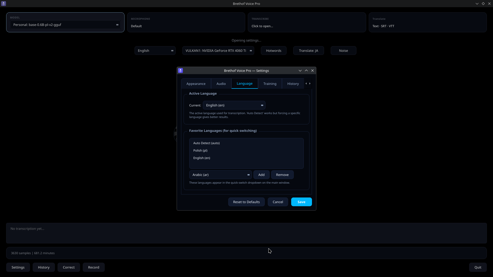This screenshot has height=277, width=493.
Task: Click the Add favorite language button
Action: pyautogui.click(x=261, y=175)
